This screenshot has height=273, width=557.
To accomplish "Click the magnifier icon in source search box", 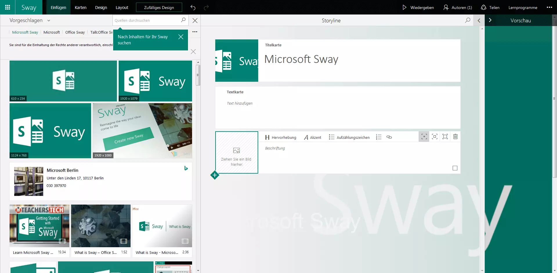I will (183, 20).
